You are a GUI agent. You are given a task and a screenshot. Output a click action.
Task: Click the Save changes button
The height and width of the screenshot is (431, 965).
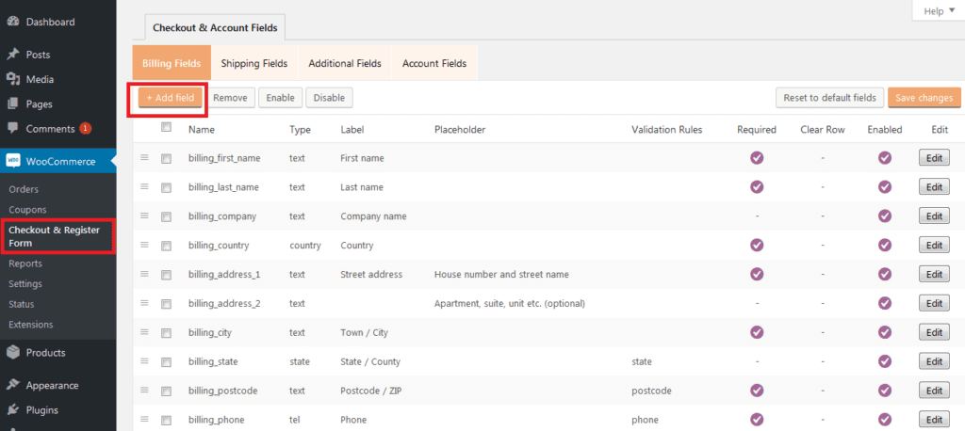(x=924, y=98)
